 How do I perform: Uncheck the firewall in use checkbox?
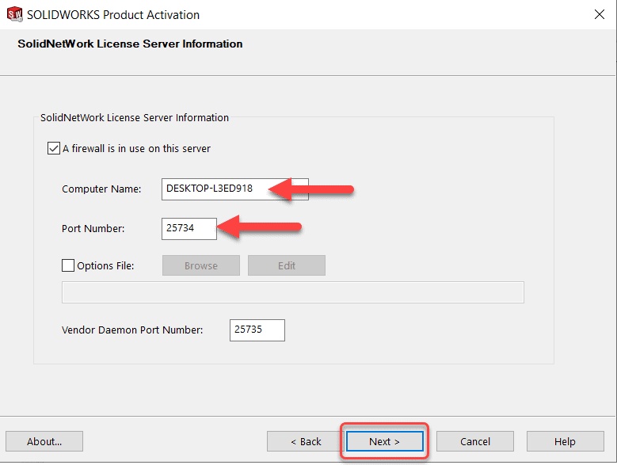coord(54,148)
